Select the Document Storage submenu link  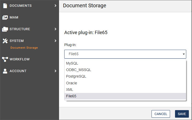[x=24, y=48]
